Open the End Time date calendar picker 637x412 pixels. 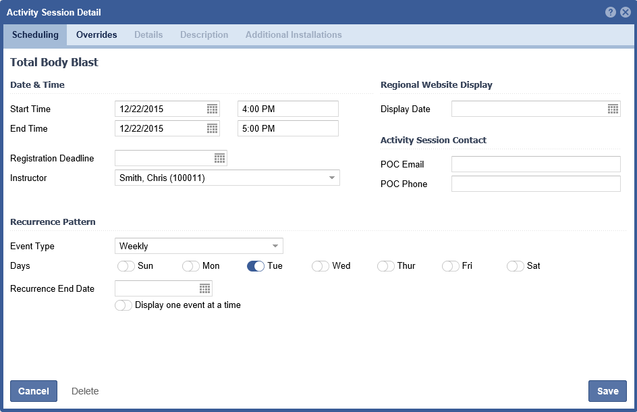point(212,128)
